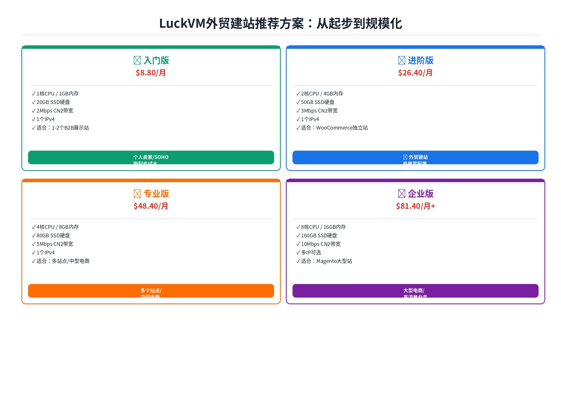Click the 8核CPU / 16GB内存 line
The width and height of the screenshot is (561, 400).
click(321, 227)
